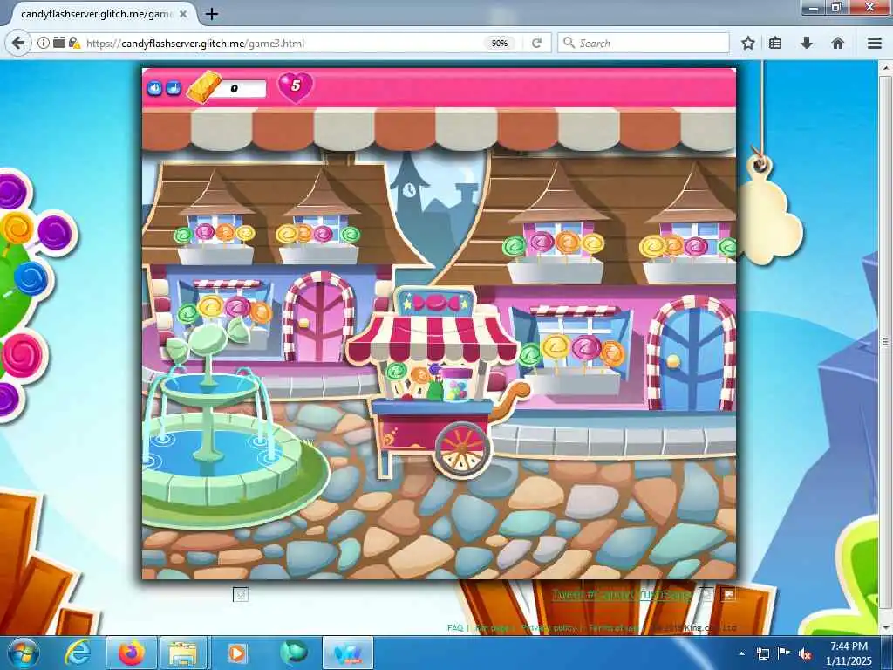The height and width of the screenshot is (670, 893).
Task: Click the page vertical scrollbar
Action: pos(885,342)
